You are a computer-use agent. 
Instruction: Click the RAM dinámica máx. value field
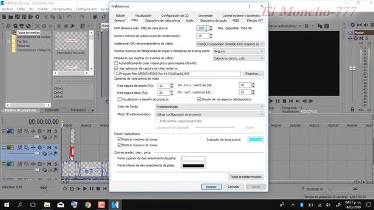(x=203, y=29)
